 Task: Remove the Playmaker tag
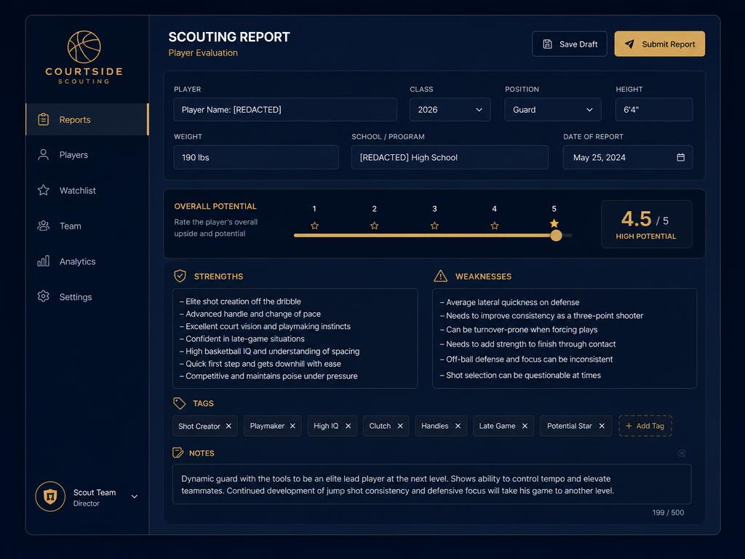pos(292,426)
